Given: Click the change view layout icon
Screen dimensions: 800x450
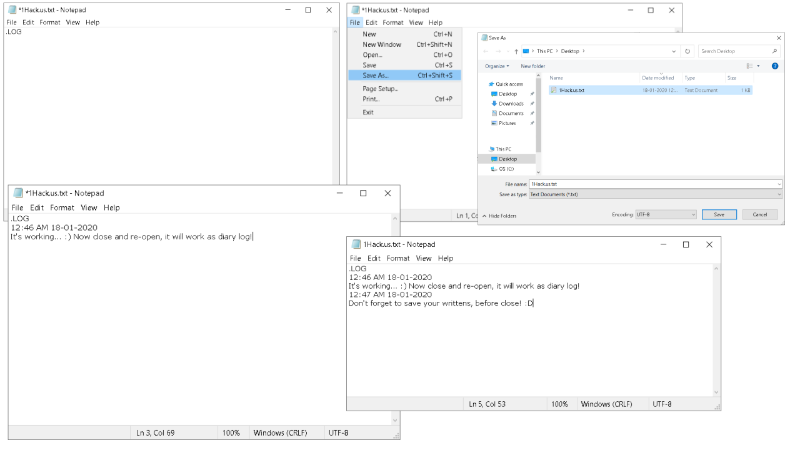Looking at the screenshot, I should pyautogui.click(x=750, y=66).
